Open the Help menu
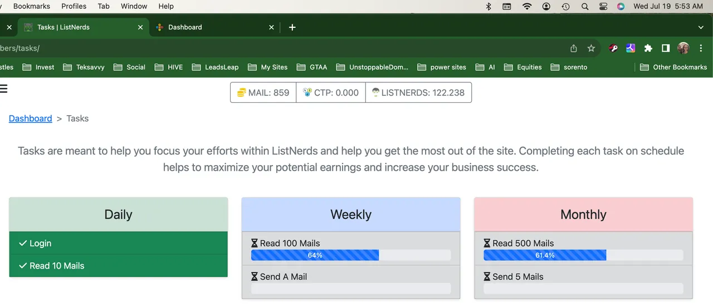This screenshot has height=307, width=713. pyautogui.click(x=166, y=6)
